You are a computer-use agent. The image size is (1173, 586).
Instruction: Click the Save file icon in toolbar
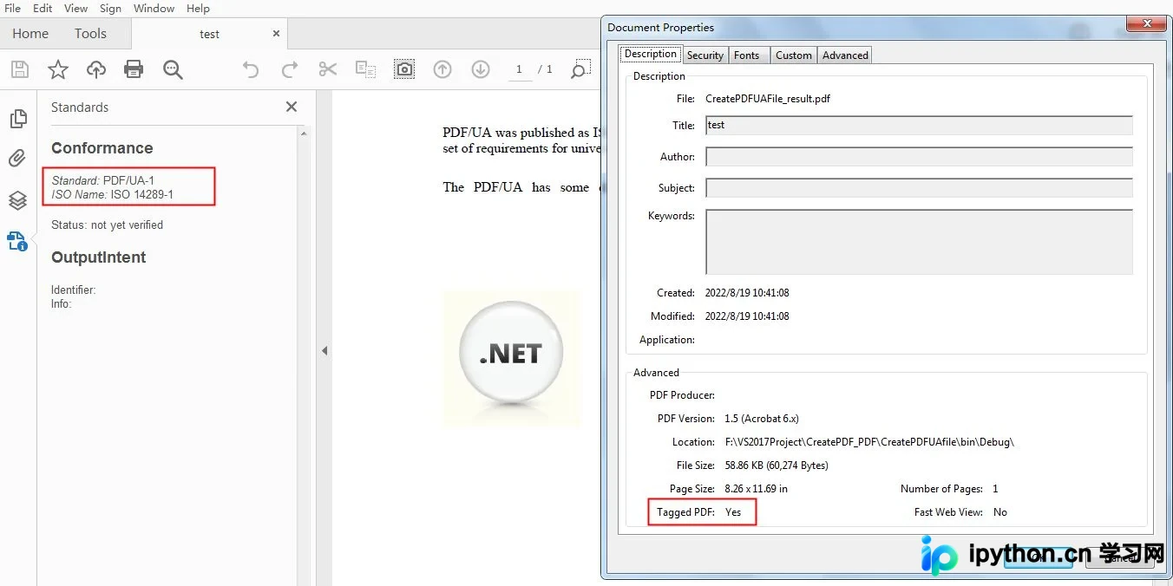coord(19,69)
